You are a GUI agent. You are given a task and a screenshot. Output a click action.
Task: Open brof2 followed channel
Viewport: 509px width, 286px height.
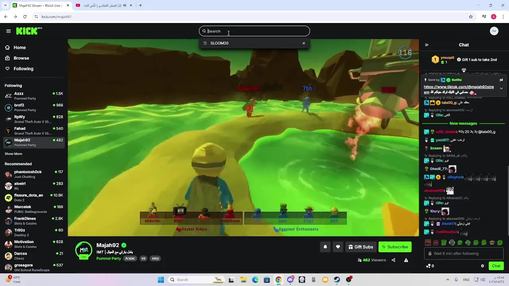click(34, 107)
